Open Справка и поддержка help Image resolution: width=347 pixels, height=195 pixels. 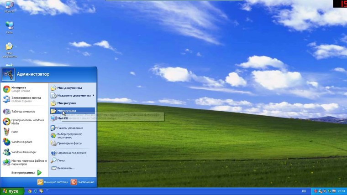[73, 153]
